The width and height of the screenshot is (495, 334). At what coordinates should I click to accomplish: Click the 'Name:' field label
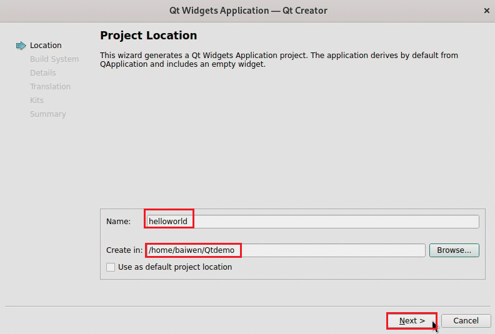pyautogui.click(x=118, y=222)
